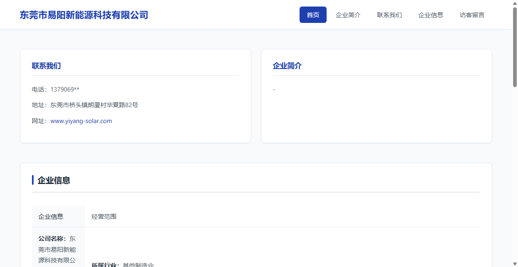The image size is (518, 267).
Task: Click the 企业信息 table header cell
Action: [x=59, y=216]
